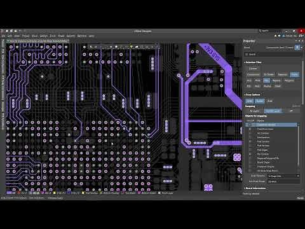
Task: Select the Place Dimension tool in Active Bar
Action: 147,46
